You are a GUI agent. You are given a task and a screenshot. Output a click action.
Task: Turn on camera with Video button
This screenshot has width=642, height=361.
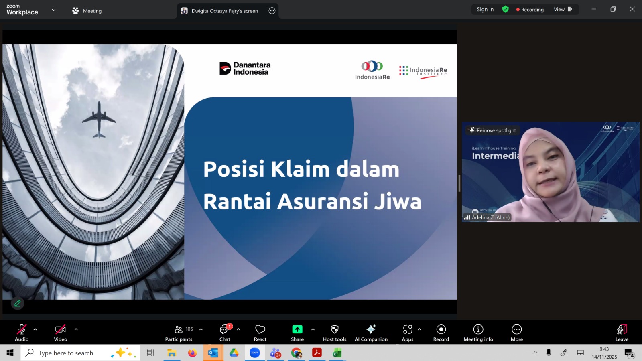click(x=61, y=333)
